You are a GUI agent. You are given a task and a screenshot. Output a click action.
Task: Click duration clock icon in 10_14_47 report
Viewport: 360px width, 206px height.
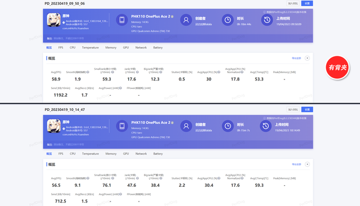[x=227, y=126]
